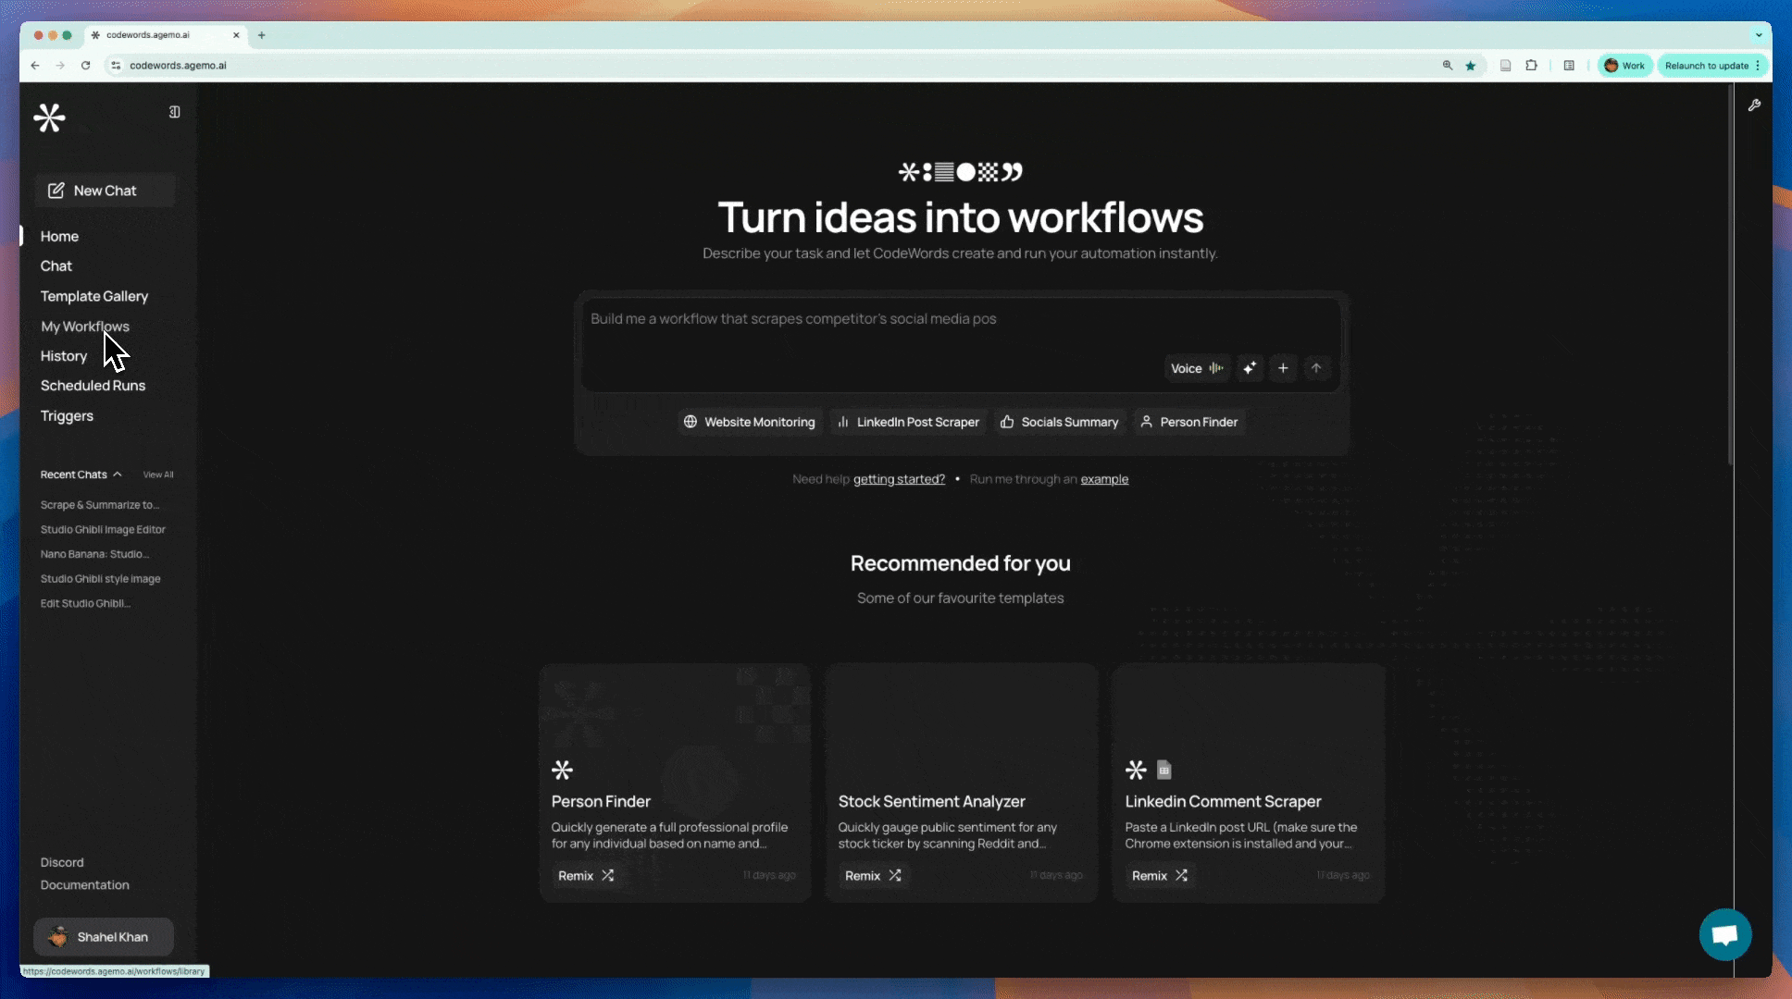The width and height of the screenshot is (1792, 999).
Task: Collapse the Recent Chats section
Action: (x=118, y=475)
